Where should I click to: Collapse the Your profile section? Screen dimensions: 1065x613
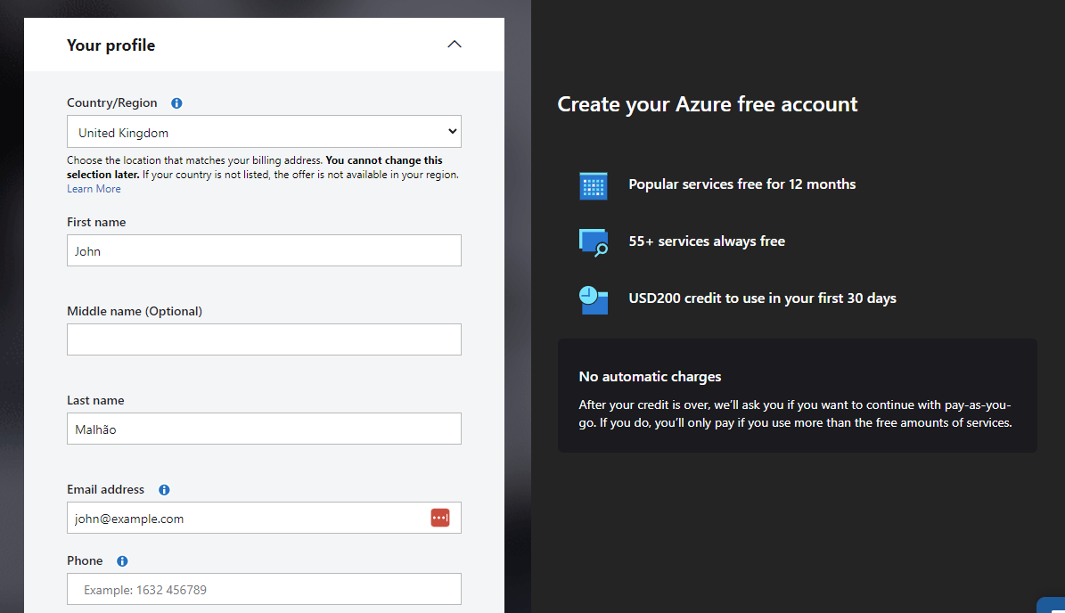pos(455,45)
